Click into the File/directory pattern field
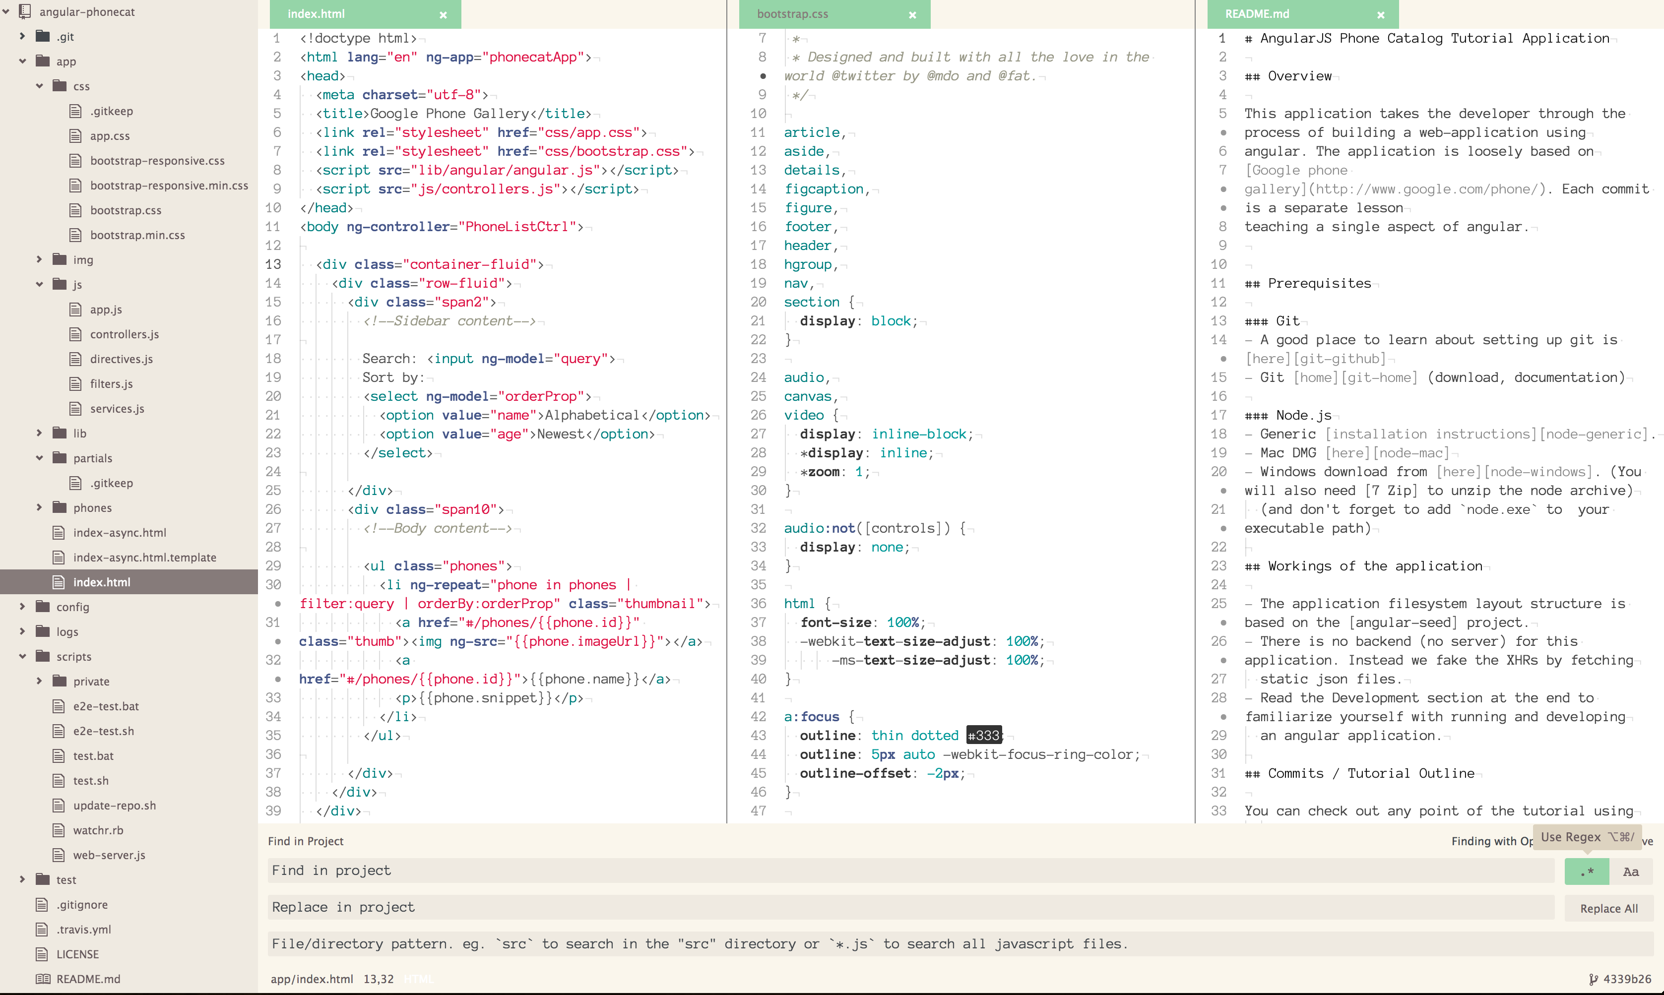 coord(960,944)
